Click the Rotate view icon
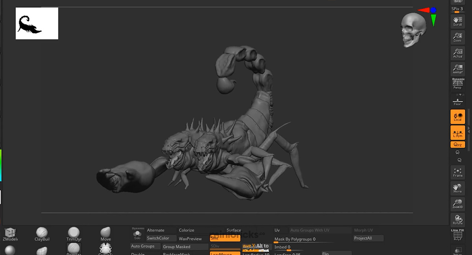Image resolution: width=472 pixels, height=255 pixels. point(457,220)
